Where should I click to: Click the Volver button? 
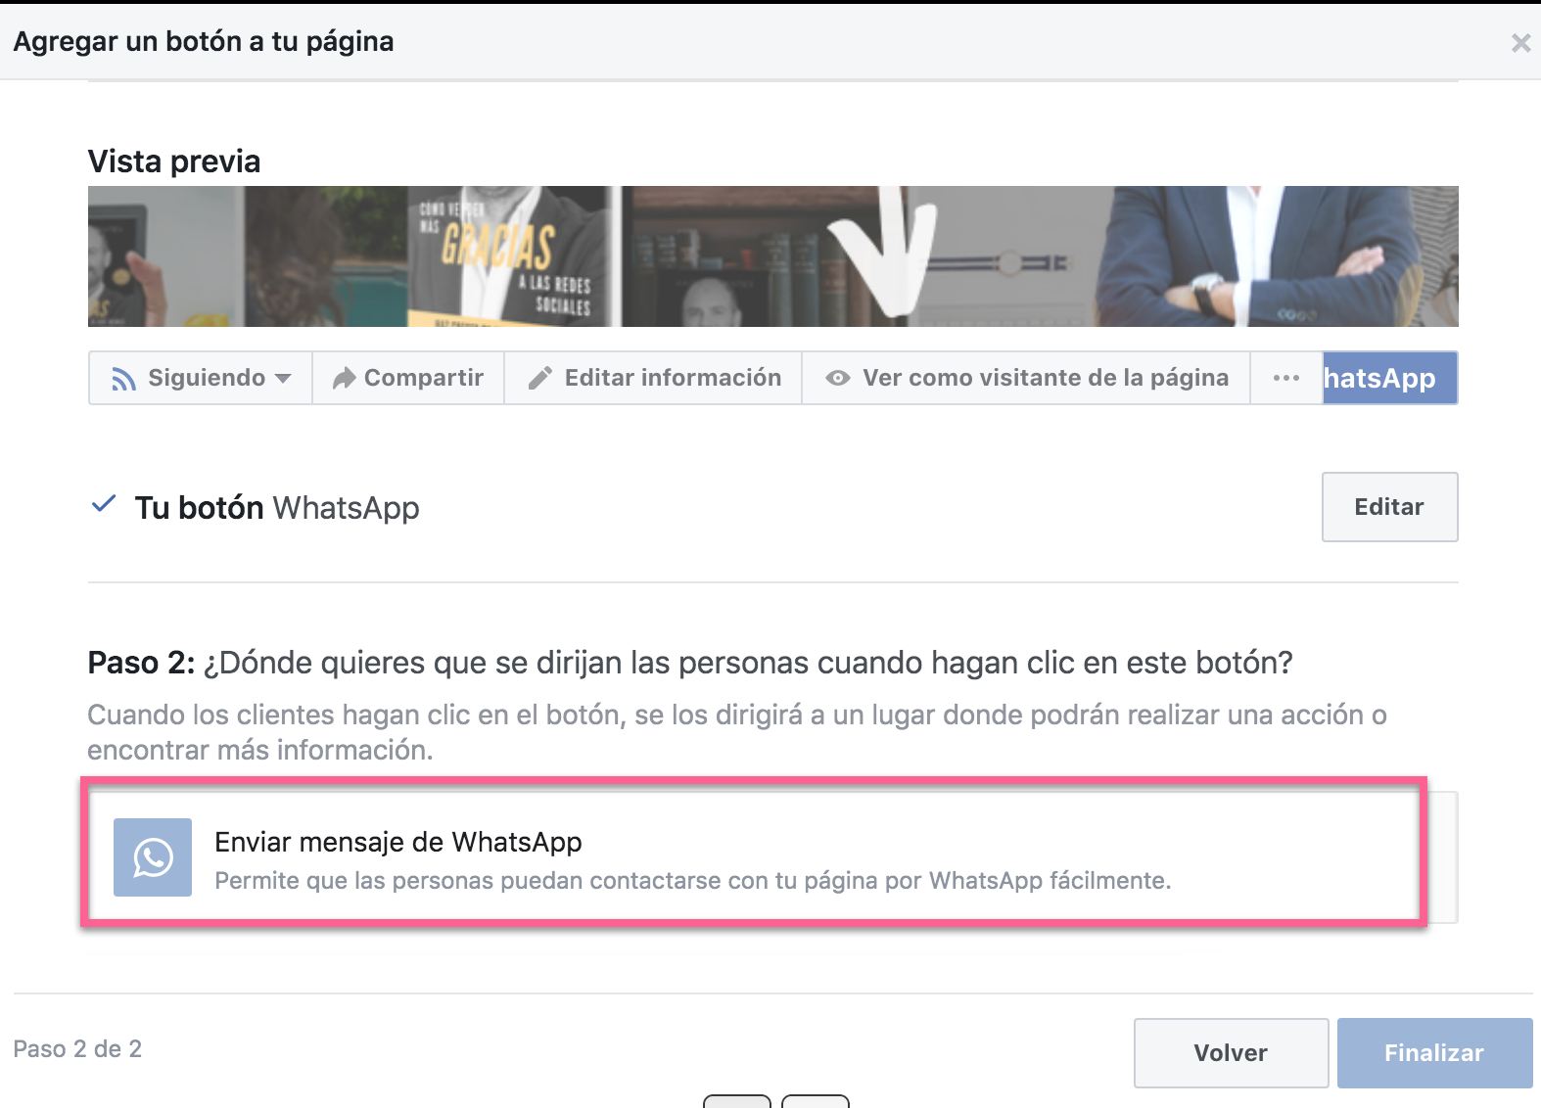[x=1231, y=1053]
